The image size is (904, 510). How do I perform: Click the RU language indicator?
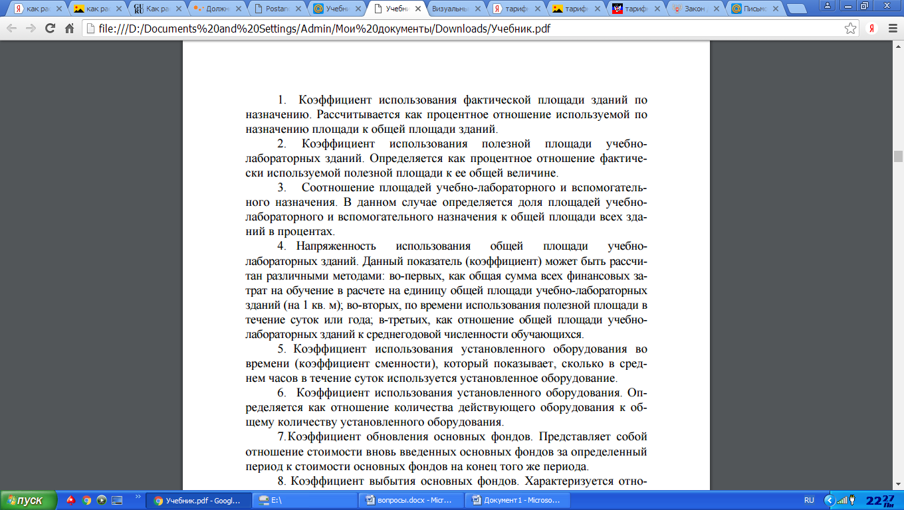pyautogui.click(x=809, y=500)
